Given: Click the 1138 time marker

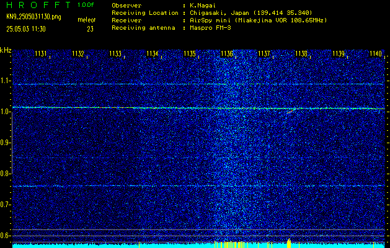Looking at the screenshot, I should coord(301,53).
